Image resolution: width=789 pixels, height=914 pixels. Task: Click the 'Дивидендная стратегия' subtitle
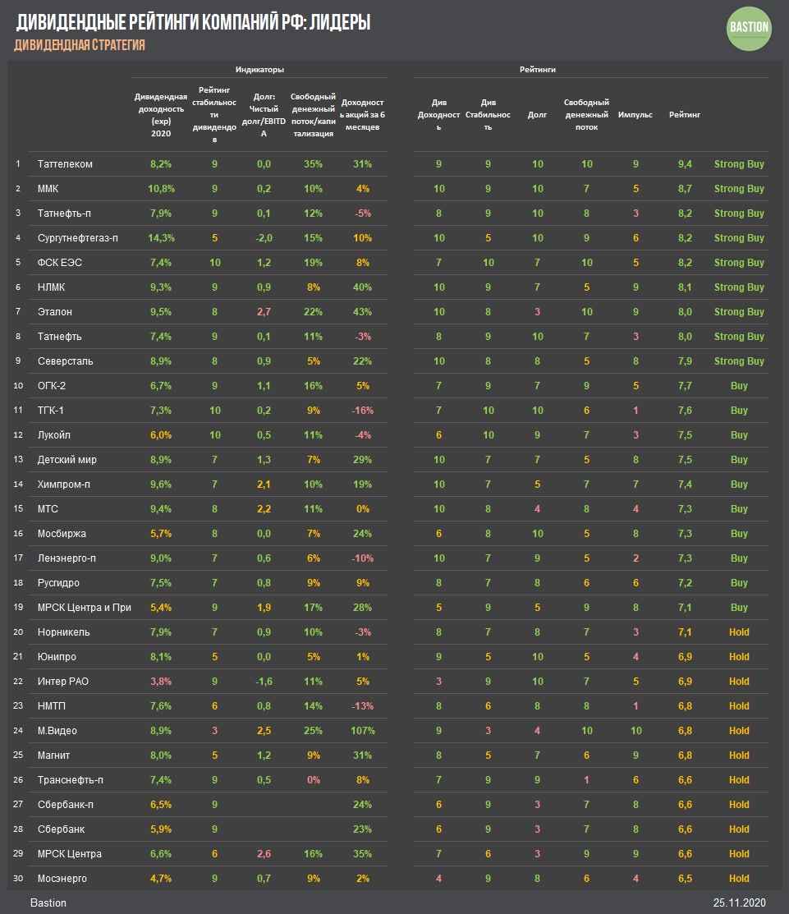[x=80, y=45]
